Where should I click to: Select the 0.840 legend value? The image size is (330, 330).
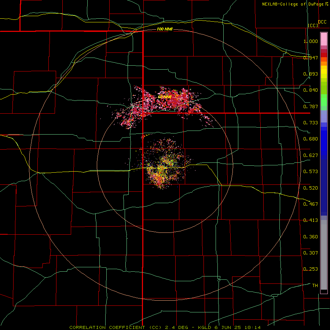pyautogui.click(x=311, y=90)
